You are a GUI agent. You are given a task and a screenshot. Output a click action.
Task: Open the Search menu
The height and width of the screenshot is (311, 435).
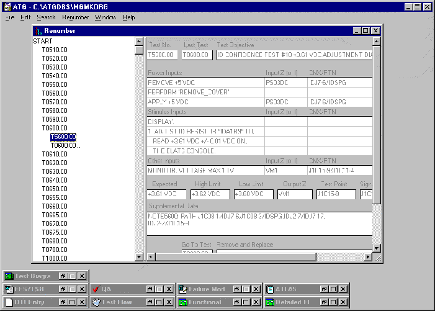pos(46,17)
